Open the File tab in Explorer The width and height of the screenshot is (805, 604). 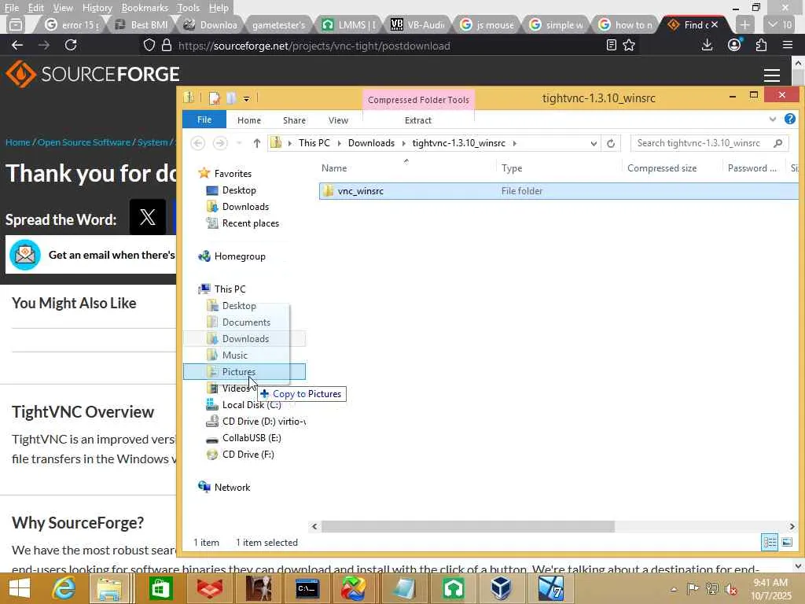pyautogui.click(x=204, y=120)
